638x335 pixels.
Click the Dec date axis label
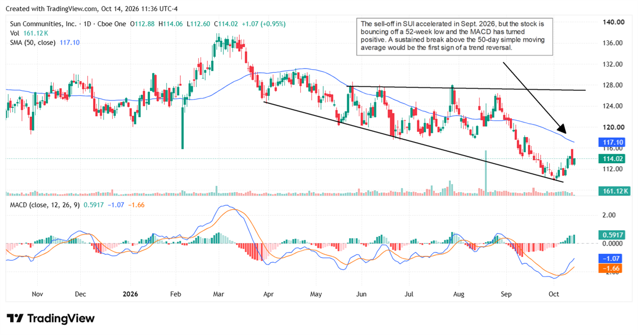pos(80,294)
